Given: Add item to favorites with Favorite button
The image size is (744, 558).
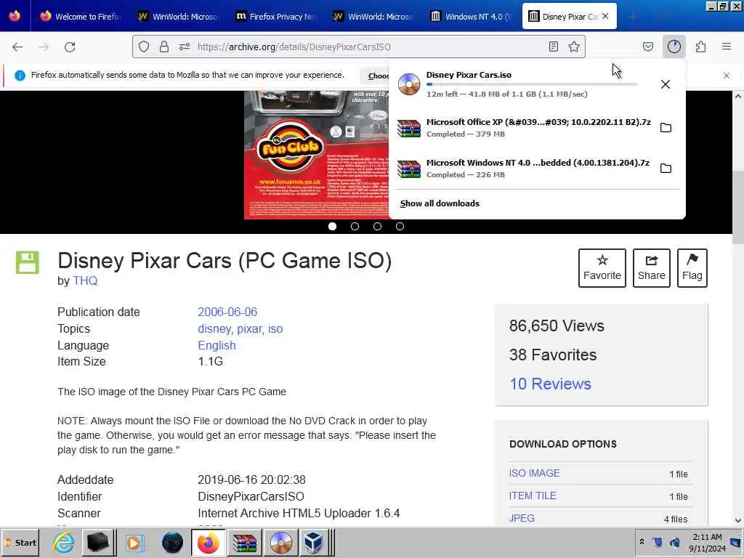Looking at the screenshot, I should tap(602, 268).
